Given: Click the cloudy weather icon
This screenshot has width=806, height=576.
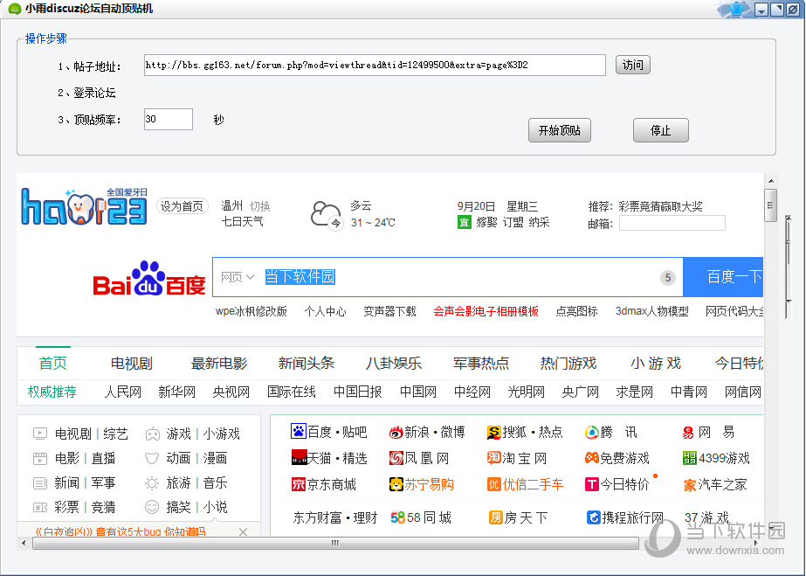Looking at the screenshot, I should click(327, 215).
